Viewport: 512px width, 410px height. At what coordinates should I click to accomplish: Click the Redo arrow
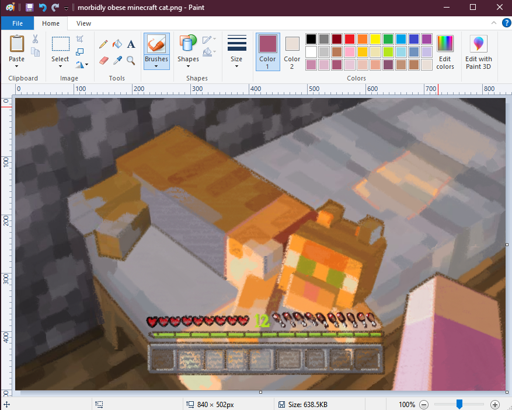coord(55,7)
